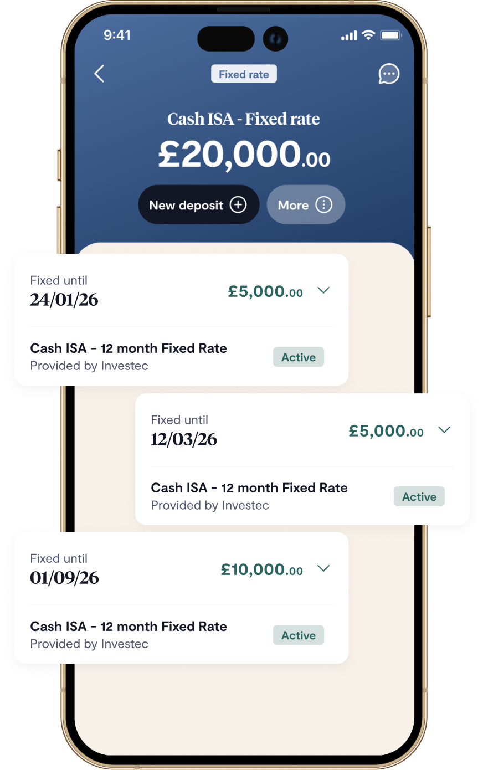The width and height of the screenshot is (483, 770).
Task: Tap the back arrow icon
Action: tap(100, 74)
